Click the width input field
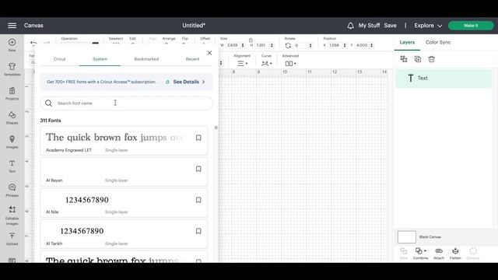 233,45
